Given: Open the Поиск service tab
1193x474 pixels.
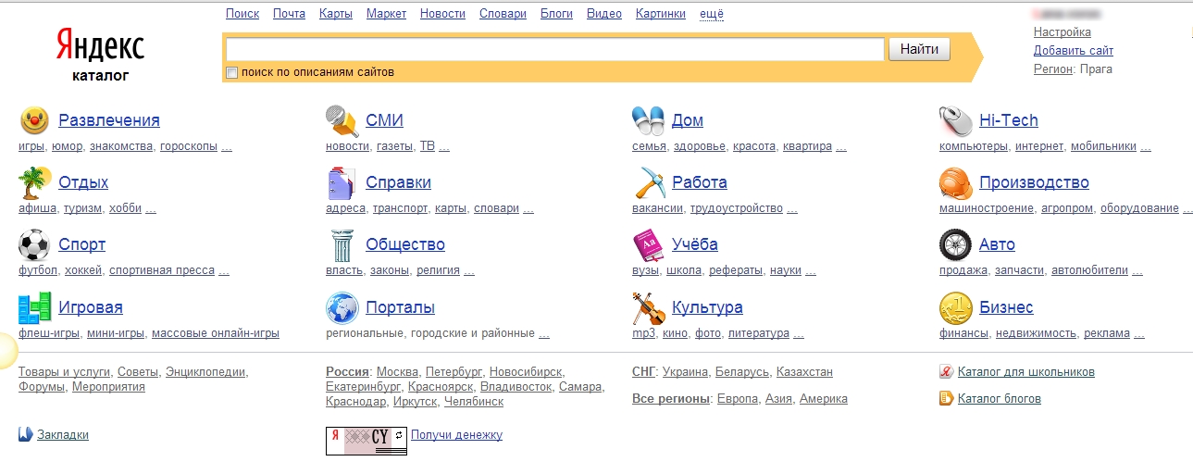Looking at the screenshot, I should coord(242,14).
